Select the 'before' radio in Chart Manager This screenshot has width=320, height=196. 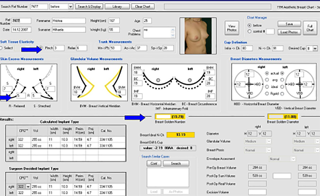pyautogui.click(x=250, y=25)
